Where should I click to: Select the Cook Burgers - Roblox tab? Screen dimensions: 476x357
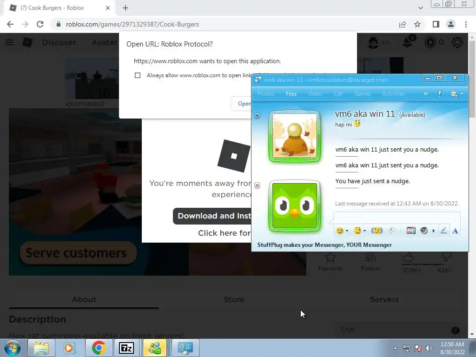tap(59, 8)
